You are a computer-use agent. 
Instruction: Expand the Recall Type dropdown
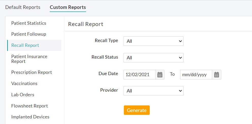coord(154,41)
